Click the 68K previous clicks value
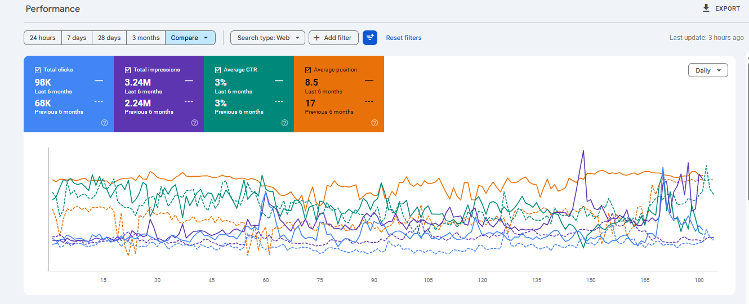Viewport: 749px width, 304px height. point(43,103)
